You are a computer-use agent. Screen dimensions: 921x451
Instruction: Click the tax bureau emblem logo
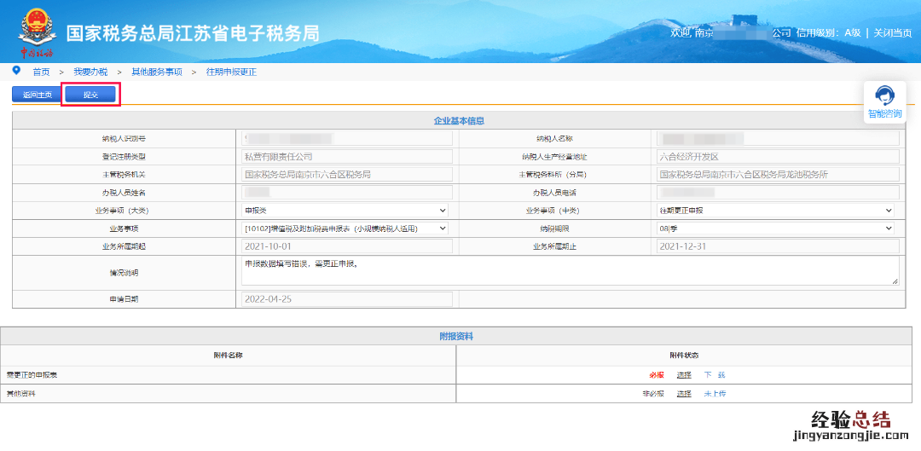click(36, 30)
